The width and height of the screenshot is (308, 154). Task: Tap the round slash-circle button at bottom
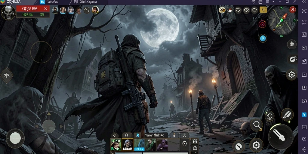point(239,146)
